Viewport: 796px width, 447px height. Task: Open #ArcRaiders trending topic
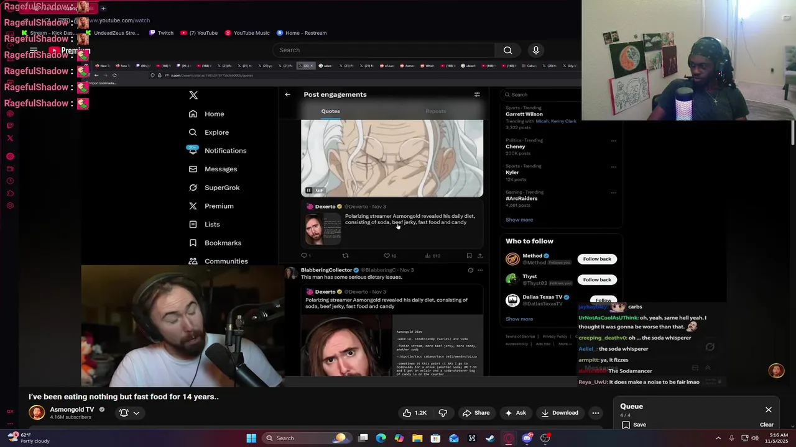click(x=522, y=199)
